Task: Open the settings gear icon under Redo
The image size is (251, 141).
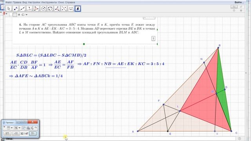Action: click(x=241, y=11)
